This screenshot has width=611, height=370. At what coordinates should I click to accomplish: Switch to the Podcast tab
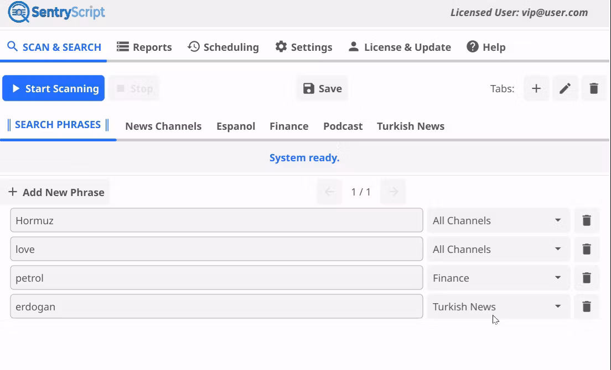(343, 126)
